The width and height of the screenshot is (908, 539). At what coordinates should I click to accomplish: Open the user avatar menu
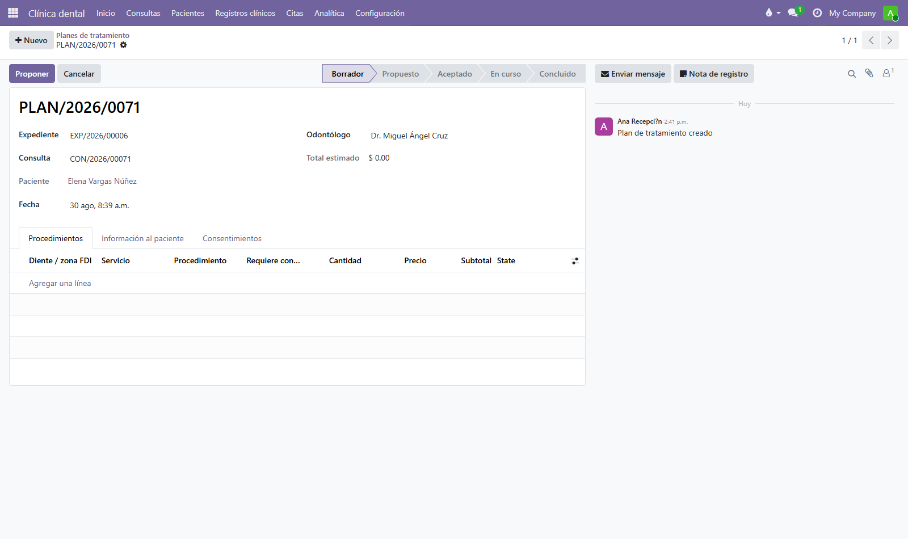pos(890,12)
